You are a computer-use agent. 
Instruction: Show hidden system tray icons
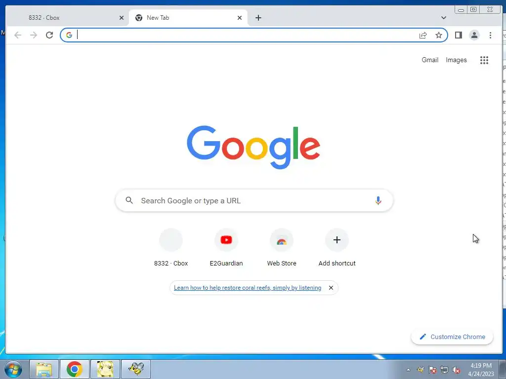coord(408,370)
